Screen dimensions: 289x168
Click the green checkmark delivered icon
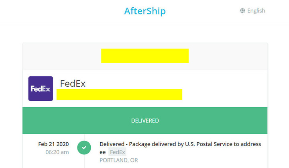(x=84, y=148)
